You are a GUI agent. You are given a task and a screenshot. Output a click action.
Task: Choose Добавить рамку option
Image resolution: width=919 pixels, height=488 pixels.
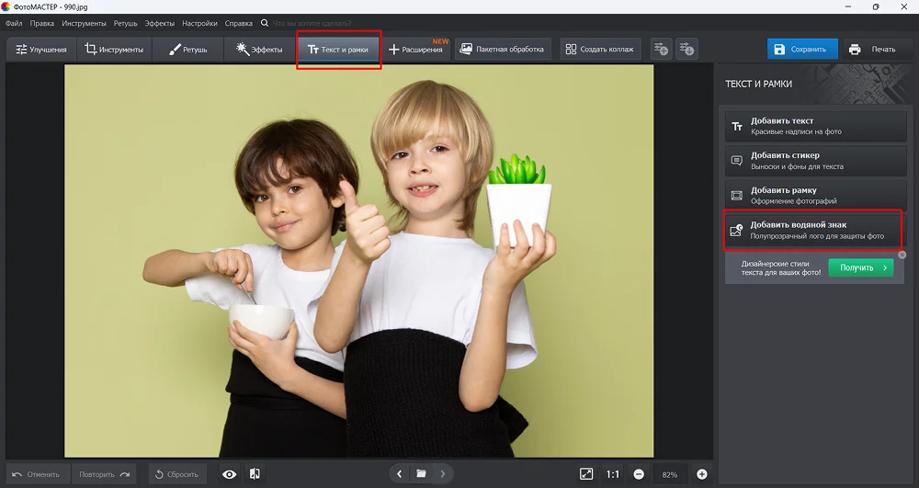tap(815, 195)
